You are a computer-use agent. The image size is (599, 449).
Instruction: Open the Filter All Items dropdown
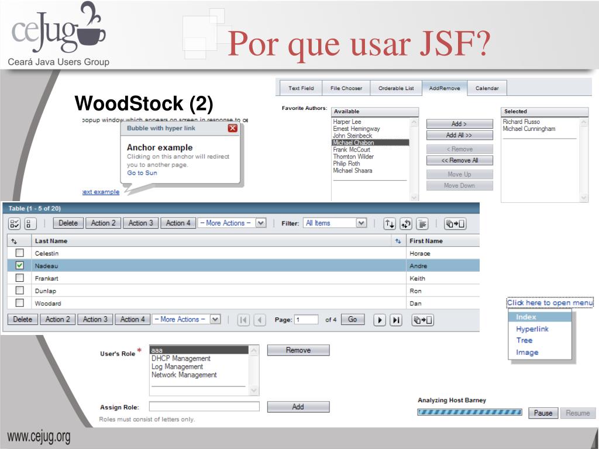pos(335,223)
